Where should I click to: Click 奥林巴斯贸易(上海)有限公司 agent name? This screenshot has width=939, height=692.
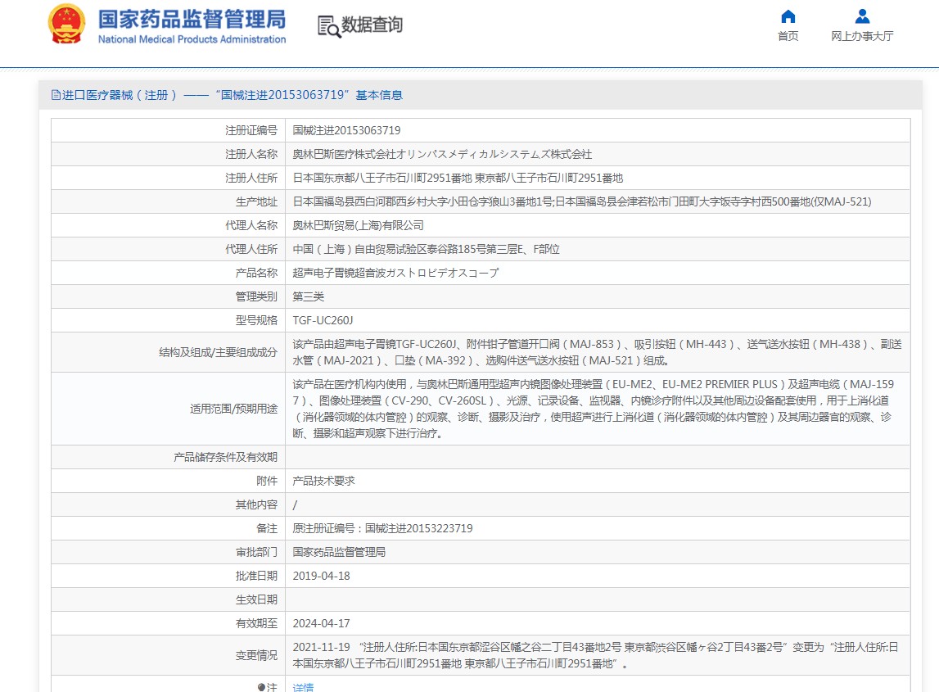(x=358, y=225)
